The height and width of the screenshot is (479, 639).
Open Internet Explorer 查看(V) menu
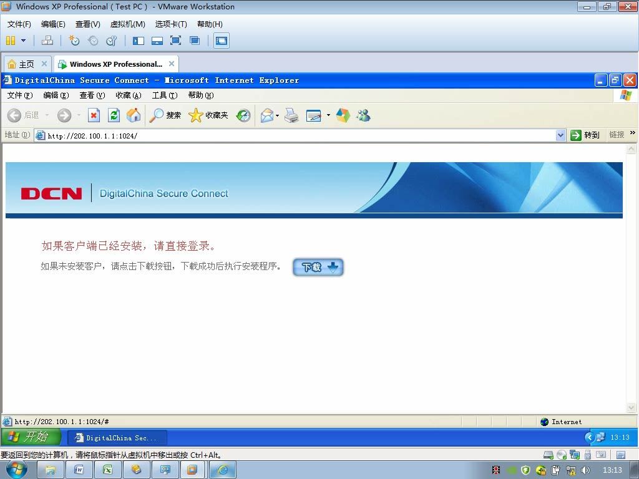coord(92,95)
